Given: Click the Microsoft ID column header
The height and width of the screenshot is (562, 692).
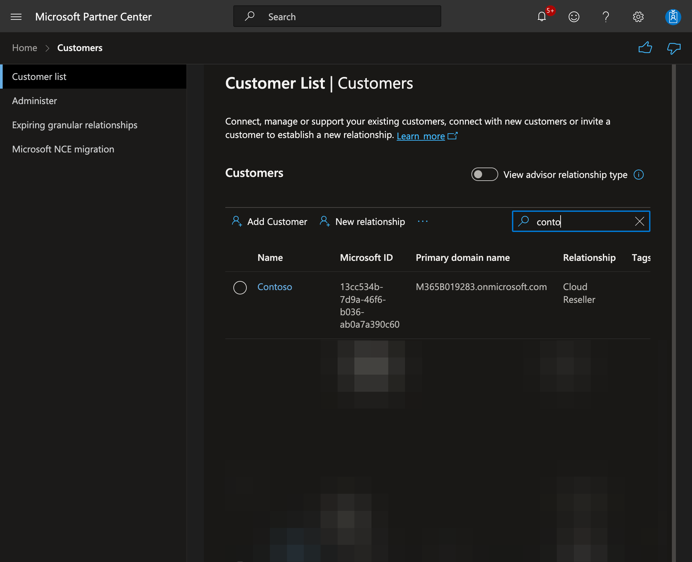Looking at the screenshot, I should coord(366,257).
